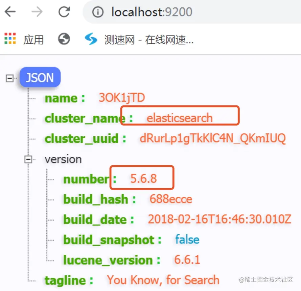Open the 测速网 - 在线网速 bookmark
This screenshot has height=291, width=301.
[149, 40]
